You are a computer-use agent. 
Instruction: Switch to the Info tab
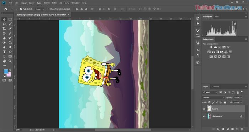tap(217, 16)
